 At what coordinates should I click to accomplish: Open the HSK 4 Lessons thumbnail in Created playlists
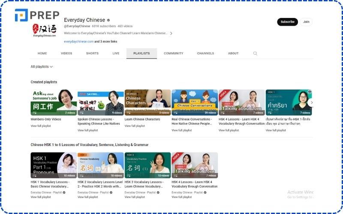[x=242, y=102]
